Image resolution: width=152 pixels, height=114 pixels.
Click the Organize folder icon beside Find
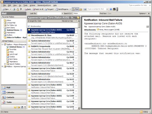point(81,9)
